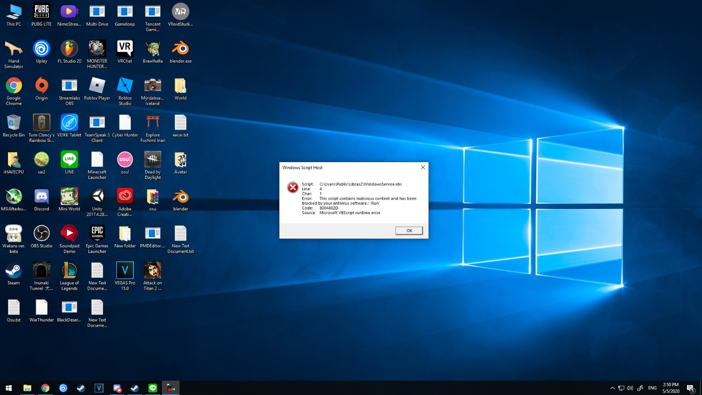Open the ENG input language selector
702x395 pixels.
652,388
